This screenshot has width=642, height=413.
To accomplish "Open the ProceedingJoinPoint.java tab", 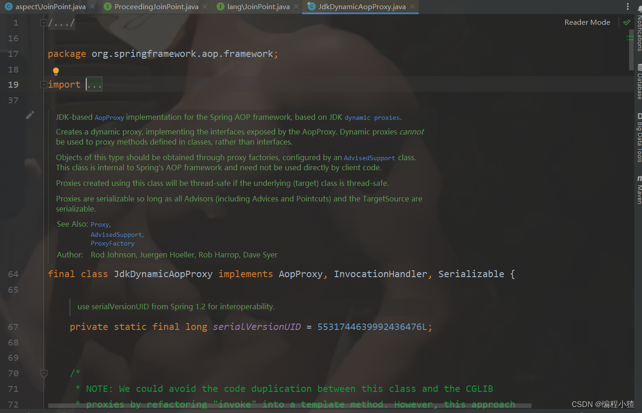I will pos(156,7).
